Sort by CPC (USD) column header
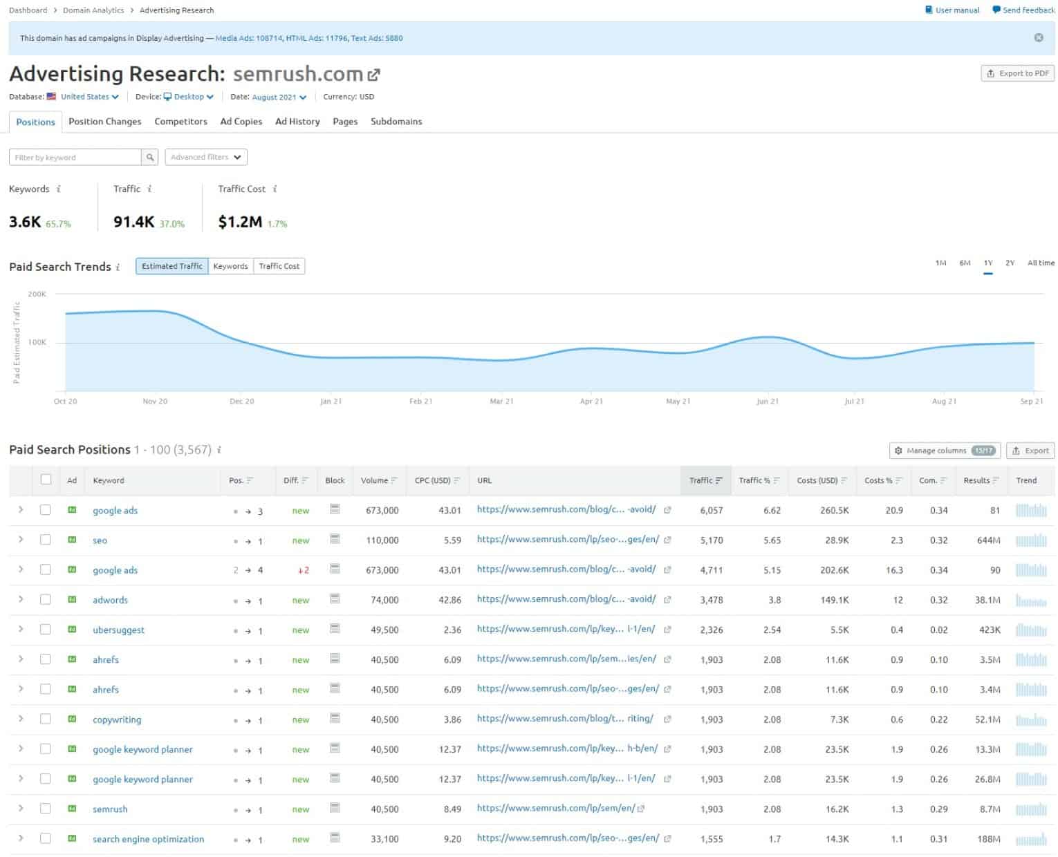The width and height of the screenshot is (1058, 857). coord(437,480)
